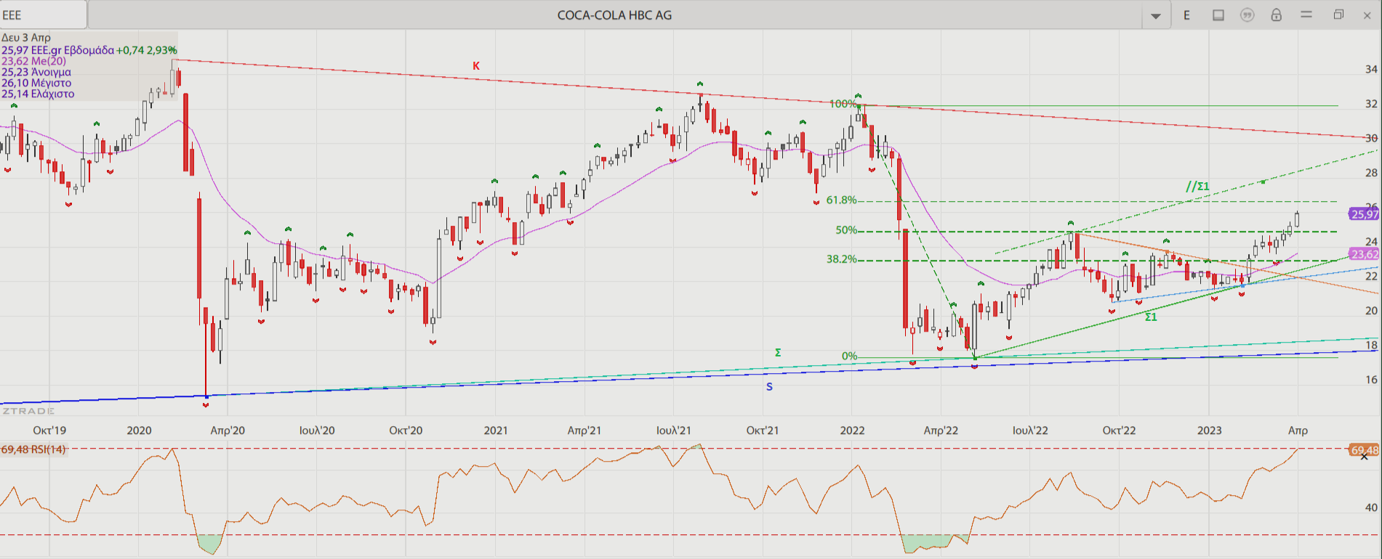This screenshot has height=559, width=1382.
Task: Toggle the padlock lock icon
Action: pyautogui.click(x=1276, y=15)
